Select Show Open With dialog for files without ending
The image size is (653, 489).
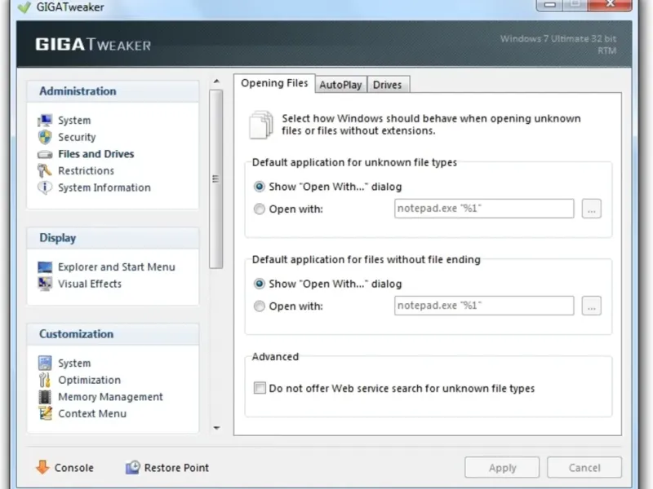point(259,284)
